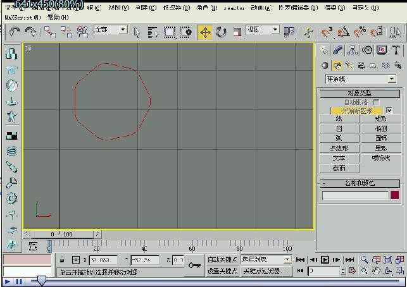Open the 视图 reference coordinate dropdown
This screenshot has width=407, height=287.
pos(275,30)
